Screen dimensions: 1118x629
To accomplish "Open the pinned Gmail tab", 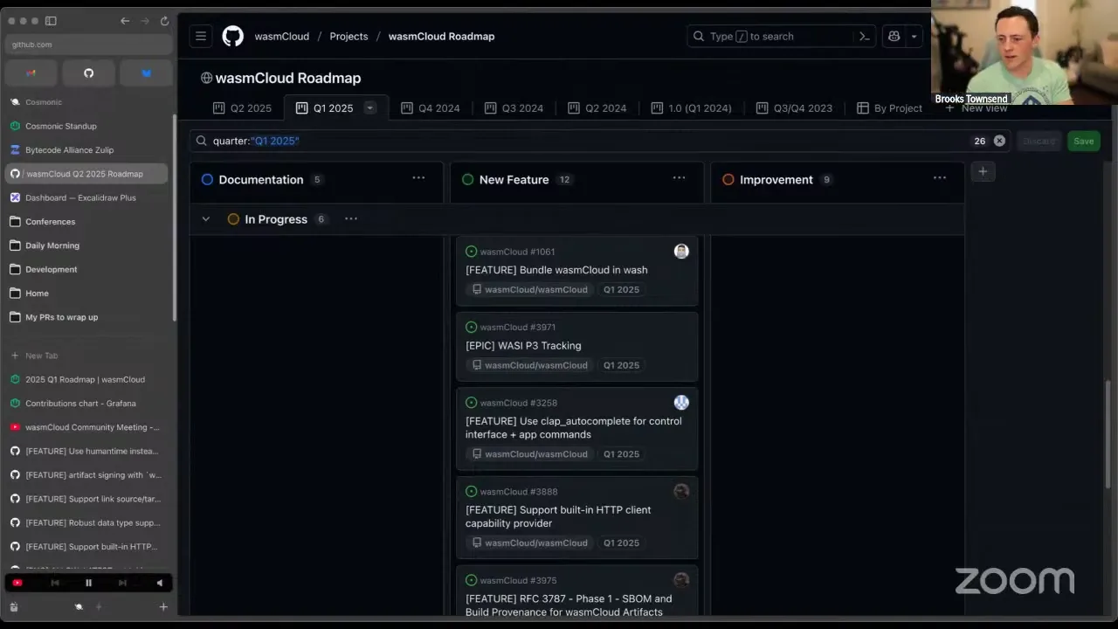I will click(x=31, y=73).
